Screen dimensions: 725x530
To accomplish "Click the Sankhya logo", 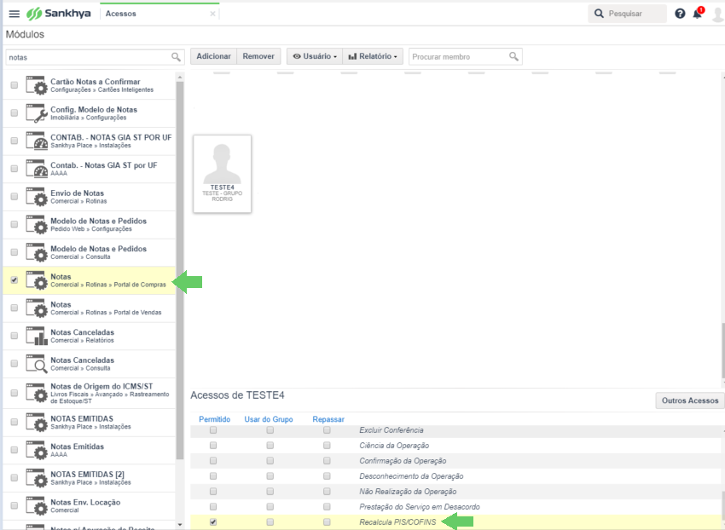I will pyautogui.click(x=59, y=14).
